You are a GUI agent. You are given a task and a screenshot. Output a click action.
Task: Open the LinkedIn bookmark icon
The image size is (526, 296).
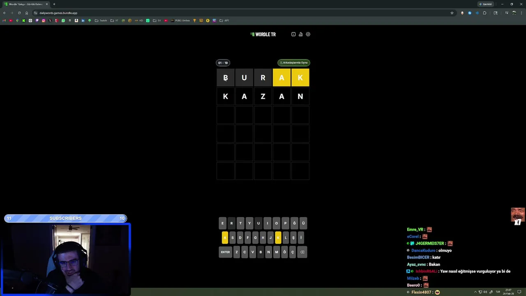pyautogui.click(x=83, y=21)
